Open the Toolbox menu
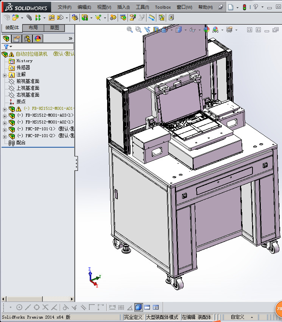This screenshot has width=282, height=322. [163, 7]
